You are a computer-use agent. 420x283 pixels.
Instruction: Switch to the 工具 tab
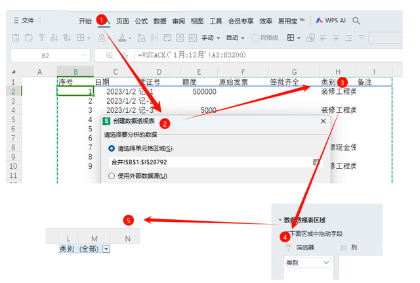click(x=216, y=21)
